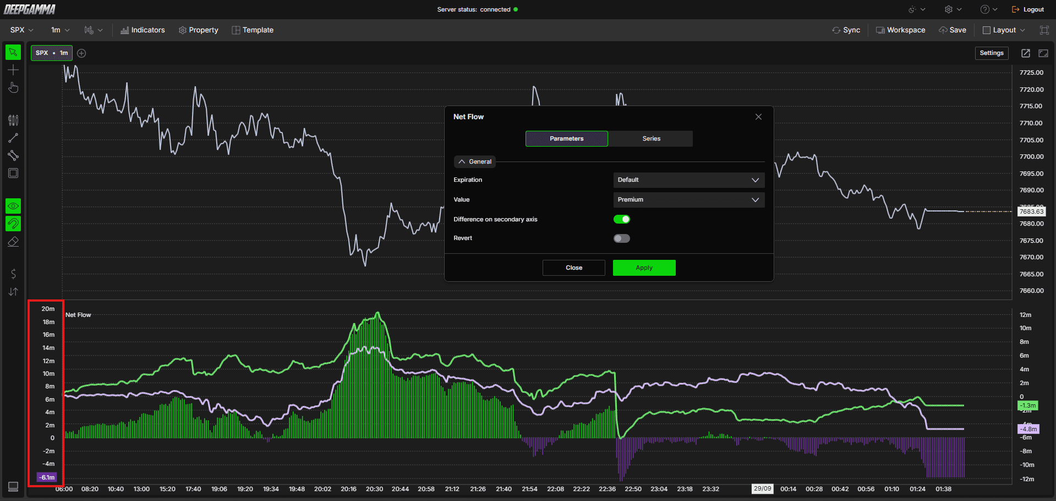Open the settings gear dropdown
Image resolution: width=1056 pixels, height=501 pixels.
coord(953,9)
